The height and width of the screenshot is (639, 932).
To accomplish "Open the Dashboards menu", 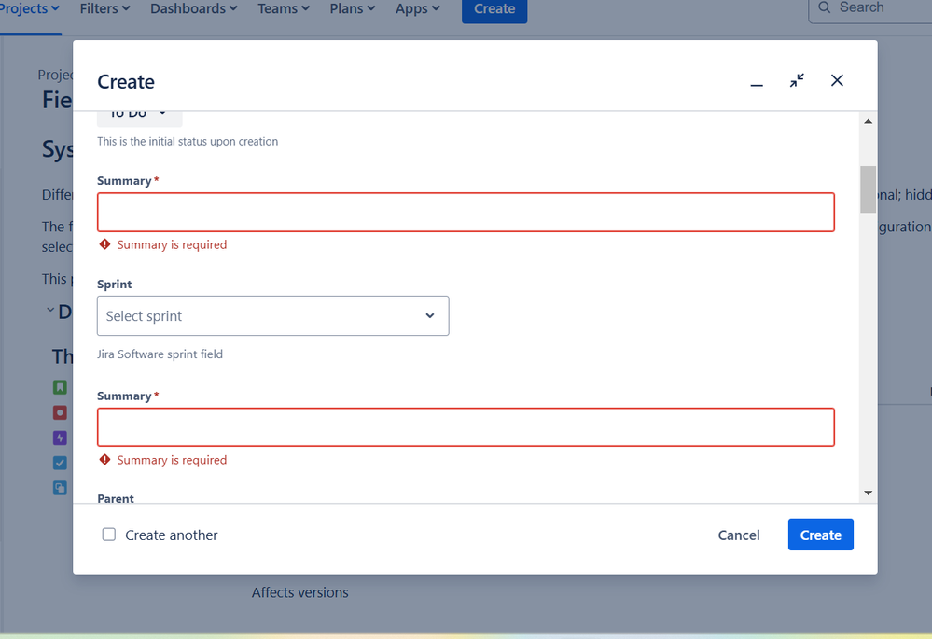I will [193, 9].
